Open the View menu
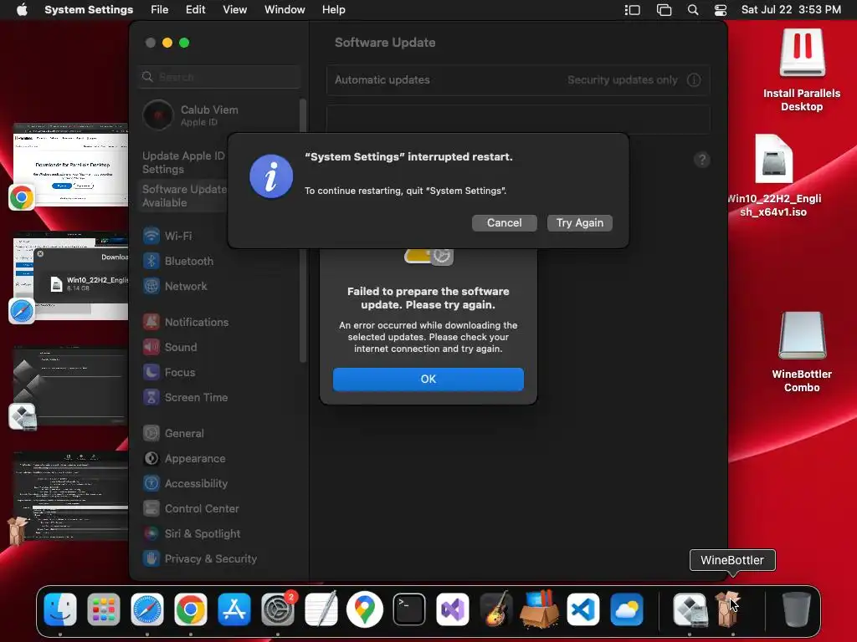 coord(234,10)
